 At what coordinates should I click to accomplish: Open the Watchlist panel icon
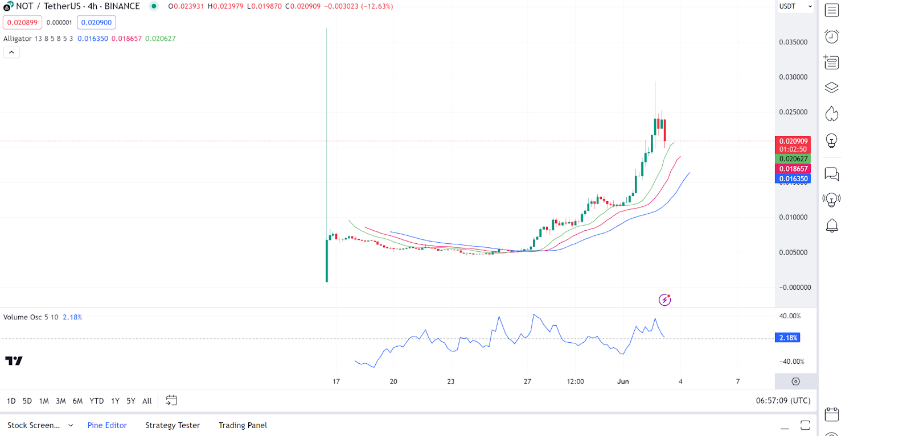pos(832,10)
